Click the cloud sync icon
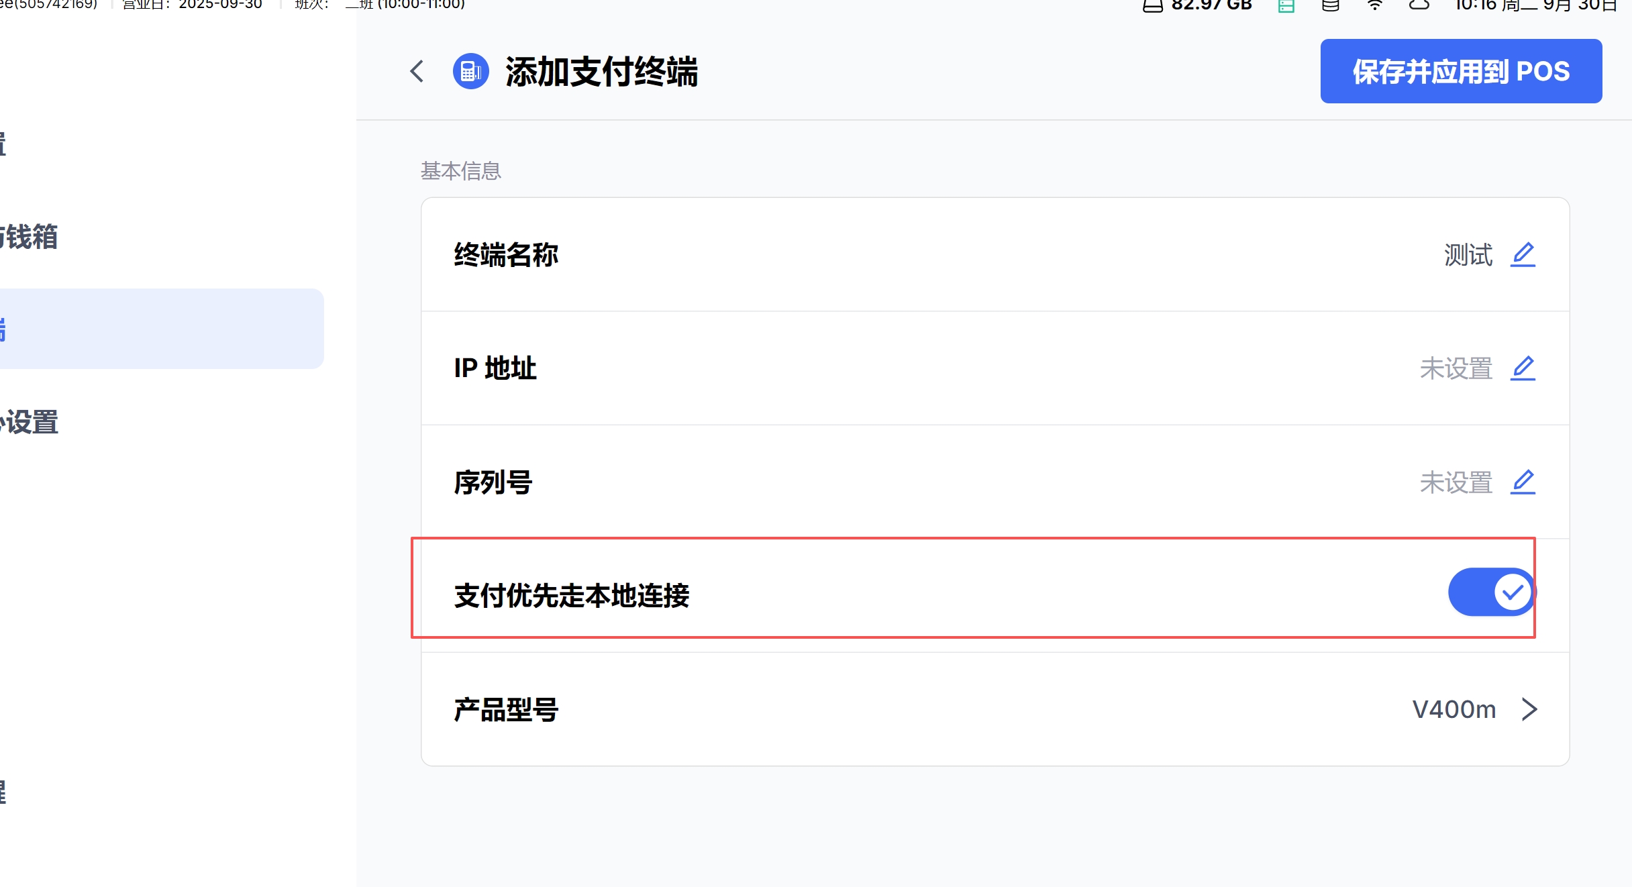This screenshot has width=1632, height=887. coord(1419,6)
